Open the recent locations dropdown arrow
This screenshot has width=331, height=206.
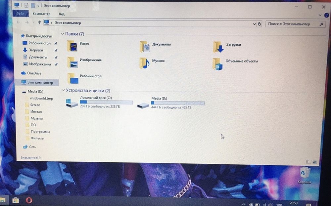click(x=33, y=22)
